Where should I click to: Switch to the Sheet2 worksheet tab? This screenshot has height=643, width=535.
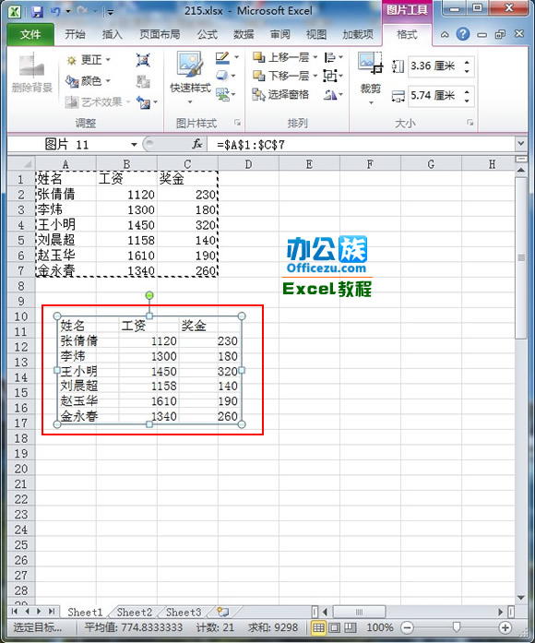pos(135,613)
